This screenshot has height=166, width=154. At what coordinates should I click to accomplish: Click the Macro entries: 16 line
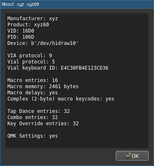[x=33, y=80]
